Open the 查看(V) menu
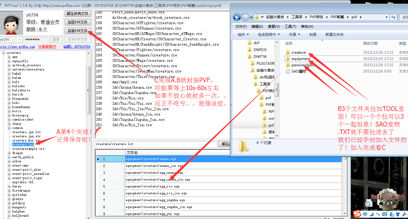The width and height of the screenshot is (408, 219). pos(273,27)
